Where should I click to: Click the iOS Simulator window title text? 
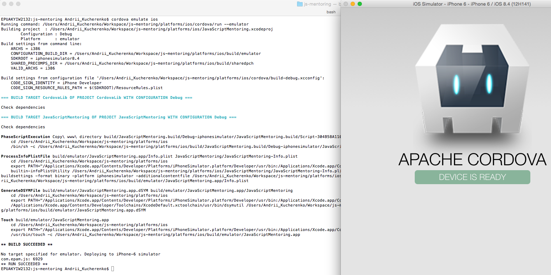point(471,4)
